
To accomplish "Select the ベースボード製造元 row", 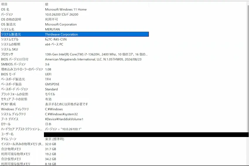I will pos(75,79).
